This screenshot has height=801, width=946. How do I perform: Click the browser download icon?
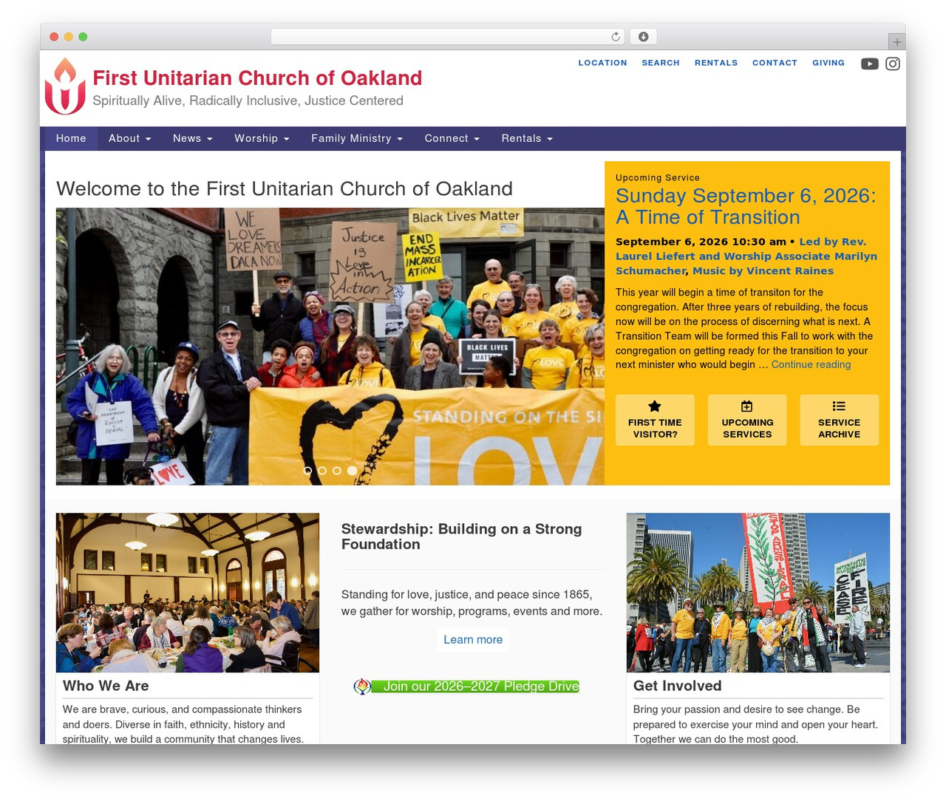(x=644, y=37)
